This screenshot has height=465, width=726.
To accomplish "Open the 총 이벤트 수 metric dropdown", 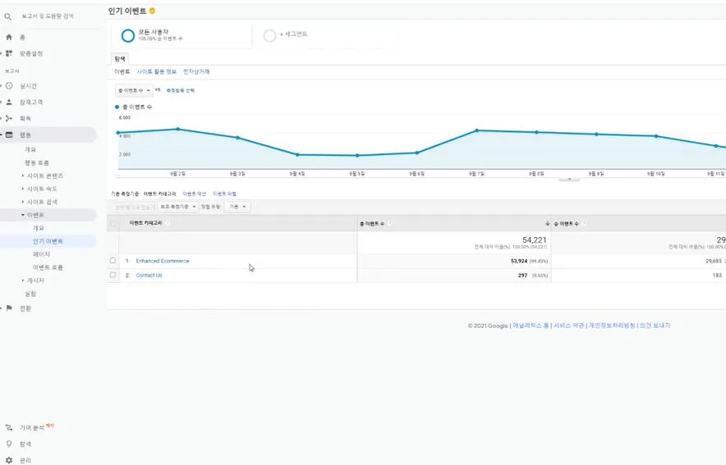I will click(134, 90).
